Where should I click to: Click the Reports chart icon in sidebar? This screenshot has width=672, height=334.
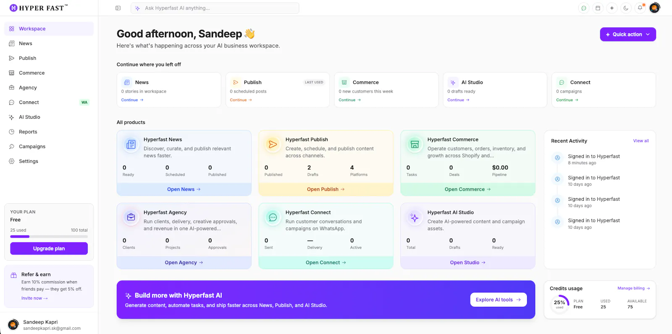[x=12, y=132]
